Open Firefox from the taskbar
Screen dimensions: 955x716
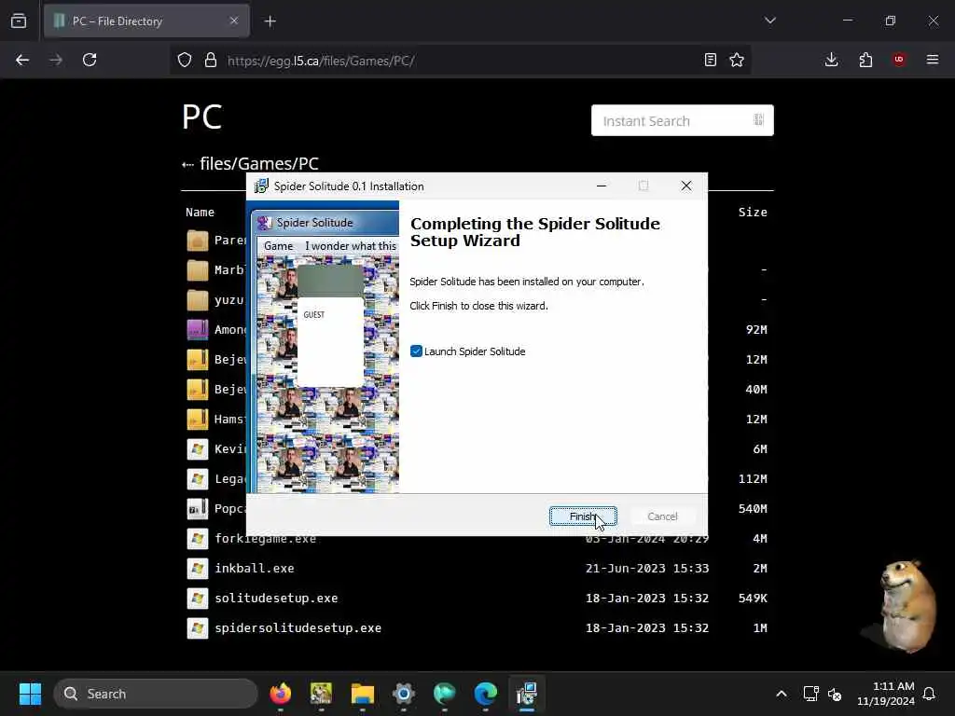tap(280, 694)
